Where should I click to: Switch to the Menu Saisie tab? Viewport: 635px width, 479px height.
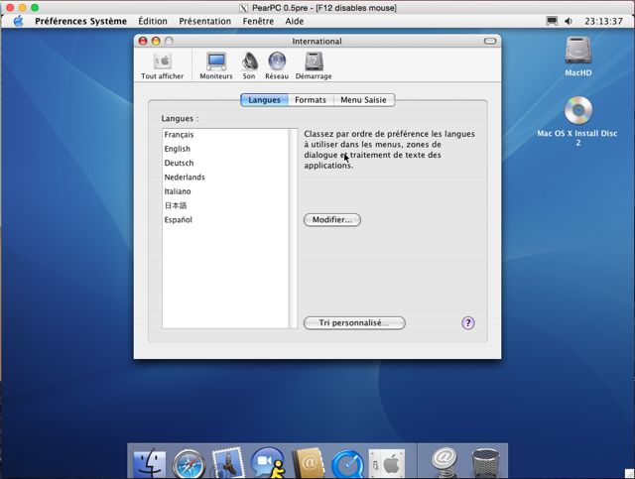click(364, 100)
